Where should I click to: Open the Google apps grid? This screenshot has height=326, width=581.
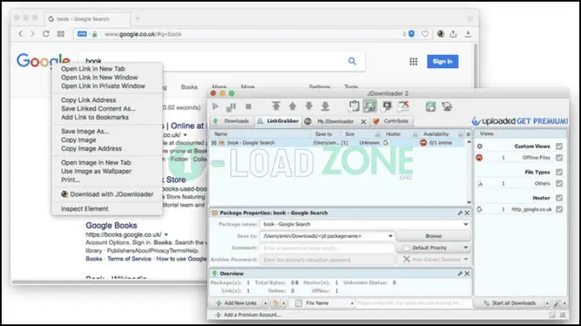pyautogui.click(x=414, y=62)
